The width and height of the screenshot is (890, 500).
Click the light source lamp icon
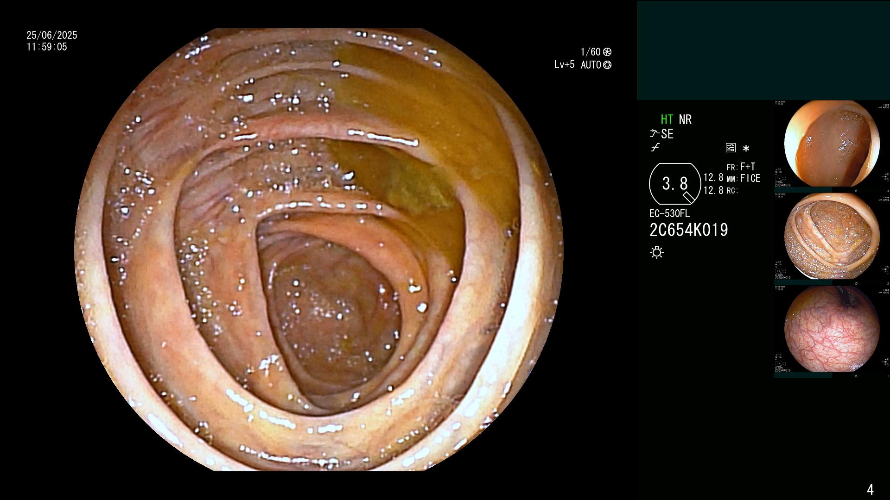coord(657,252)
